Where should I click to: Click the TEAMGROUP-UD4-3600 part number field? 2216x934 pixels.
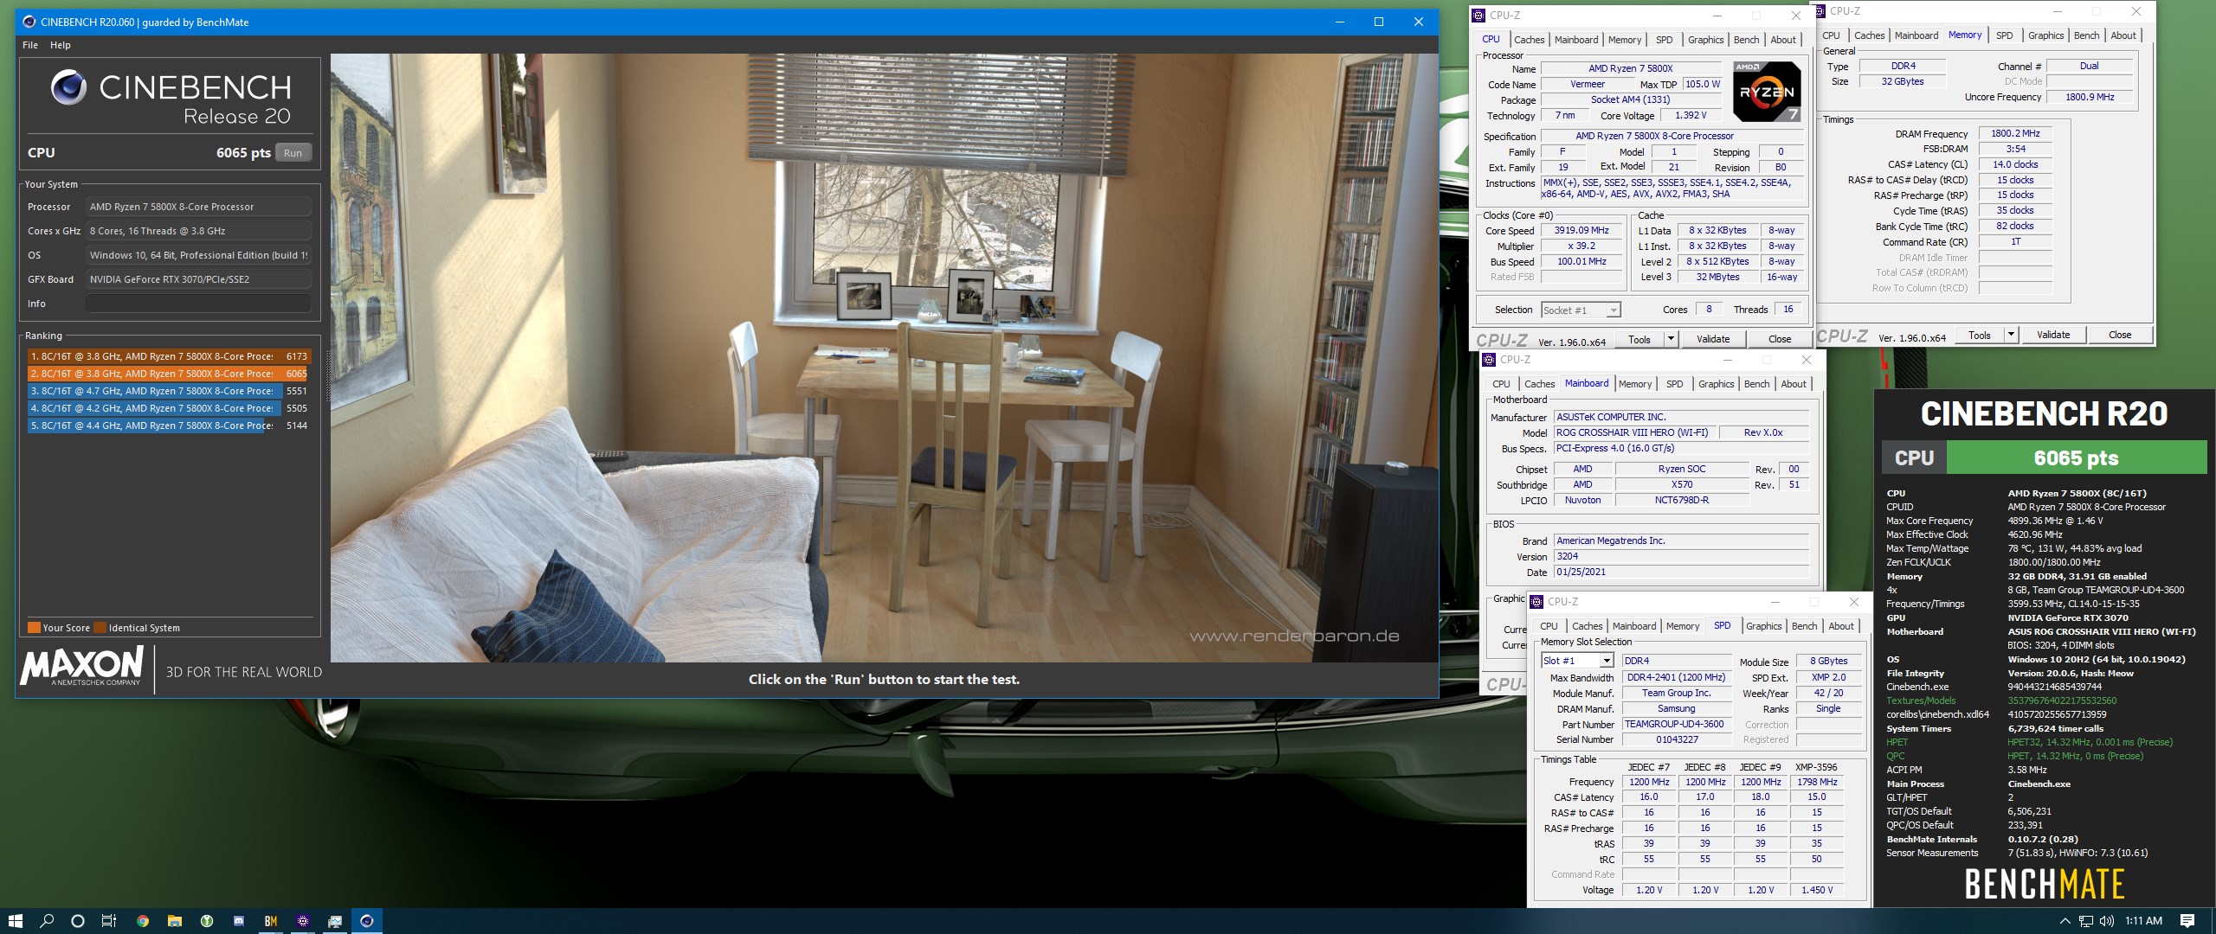coord(1678,724)
